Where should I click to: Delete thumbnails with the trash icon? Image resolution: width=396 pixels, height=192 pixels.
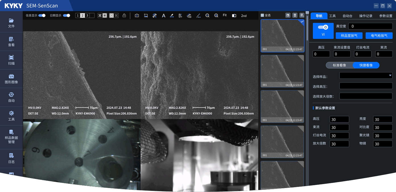pyautogui.click(x=295, y=15)
